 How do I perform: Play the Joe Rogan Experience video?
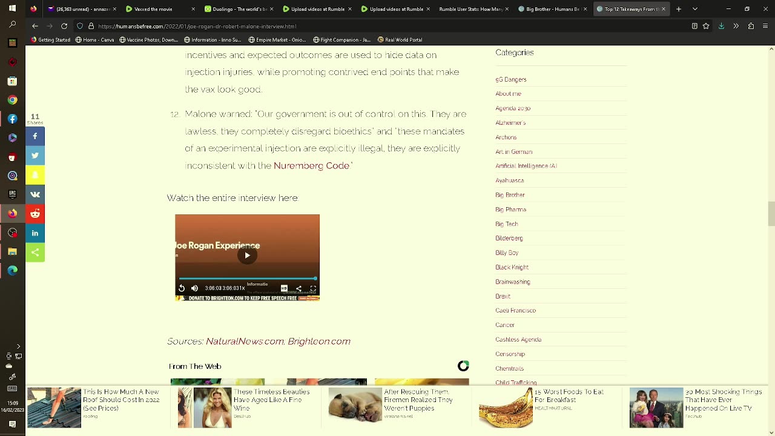coord(247,255)
